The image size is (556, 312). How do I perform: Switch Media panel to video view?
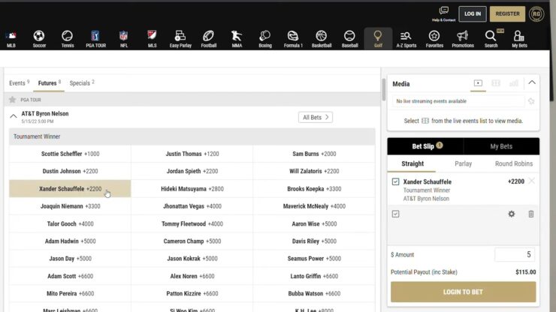478,83
